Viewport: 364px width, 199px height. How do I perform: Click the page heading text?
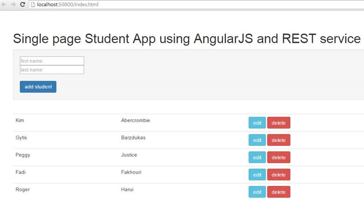[x=186, y=39]
